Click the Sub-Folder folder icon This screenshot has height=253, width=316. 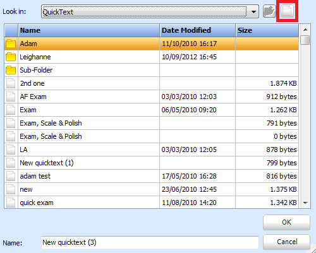(11, 70)
